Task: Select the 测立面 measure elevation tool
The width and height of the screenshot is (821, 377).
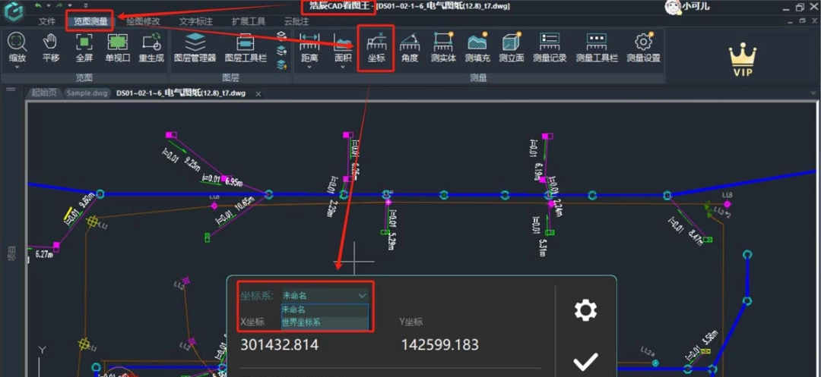Action: pos(511,47)
